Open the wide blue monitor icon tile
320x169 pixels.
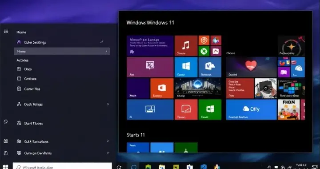pos(150,109)
